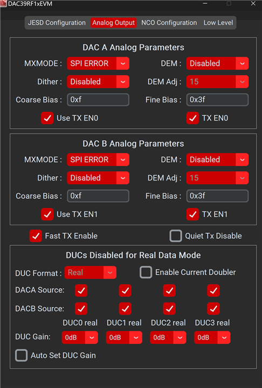262x388 pixels.
Task: Open the DAC B DEM Adj dropdown
Action: [x=217, y=178]
